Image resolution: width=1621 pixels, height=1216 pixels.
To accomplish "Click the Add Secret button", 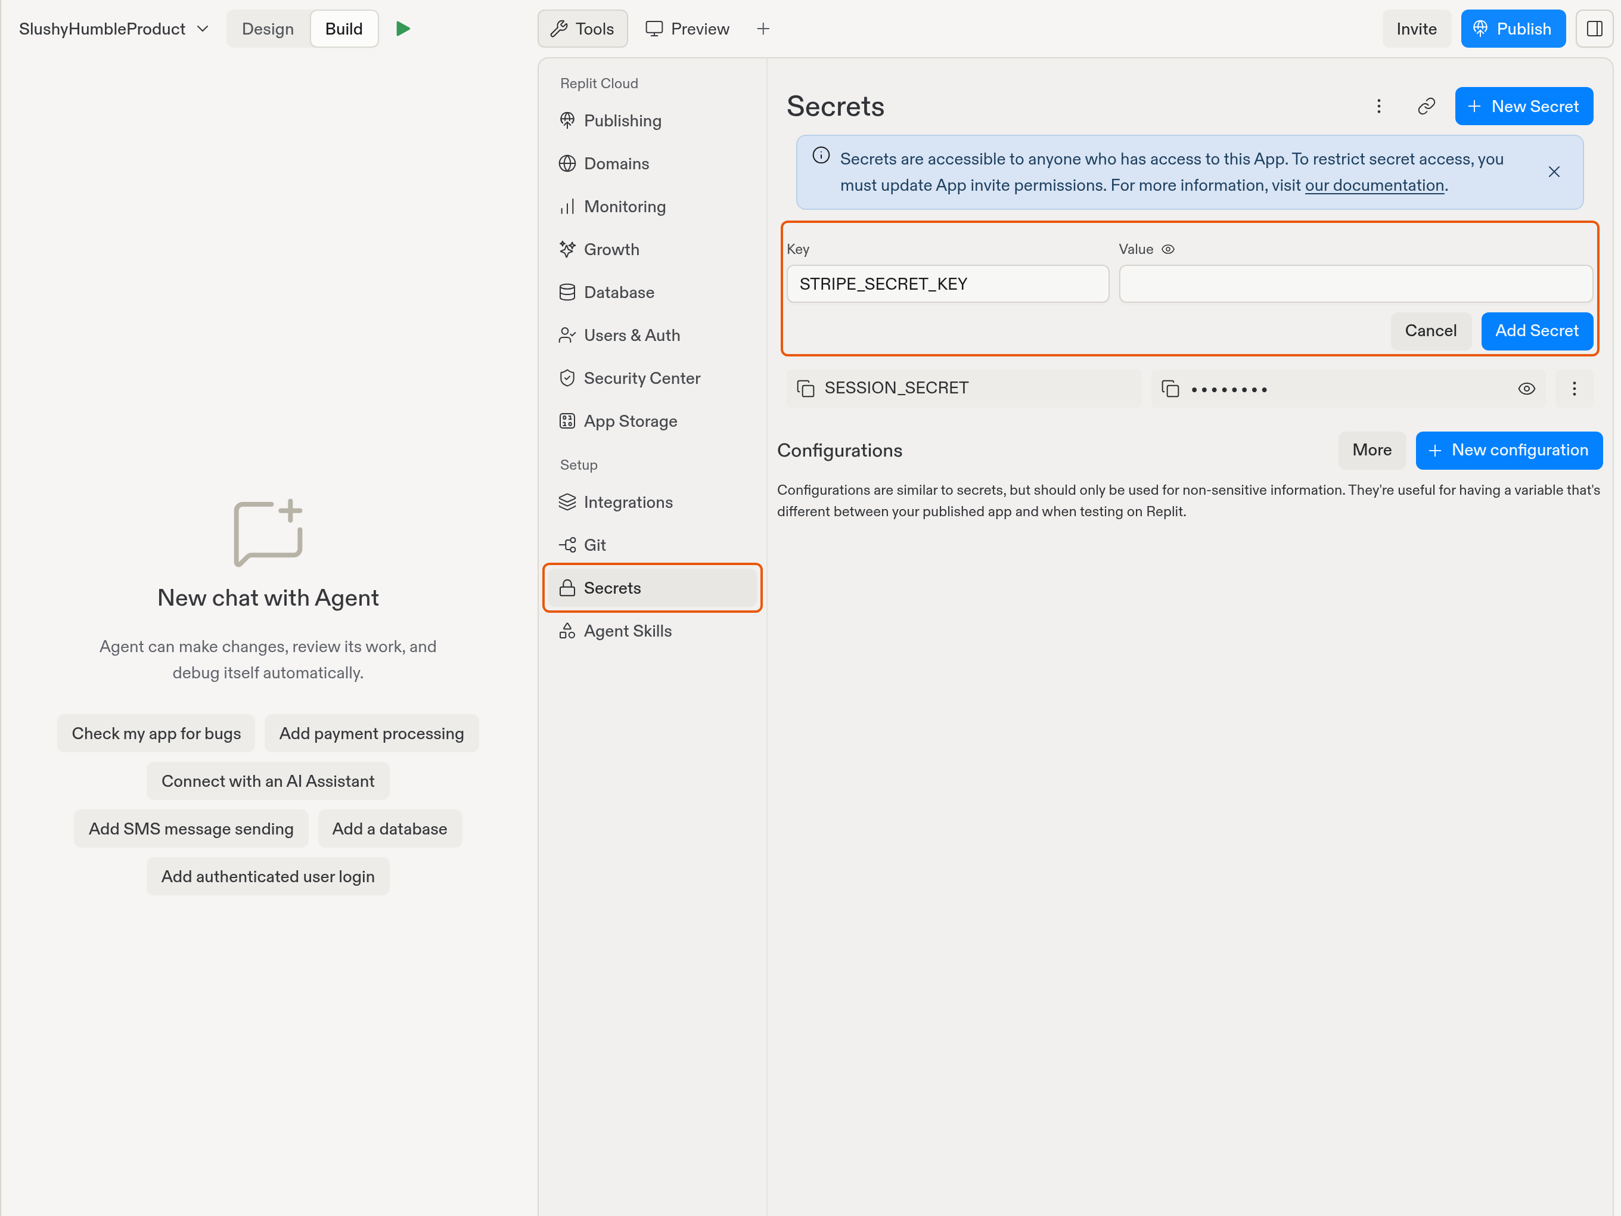I will [1537, 331].
